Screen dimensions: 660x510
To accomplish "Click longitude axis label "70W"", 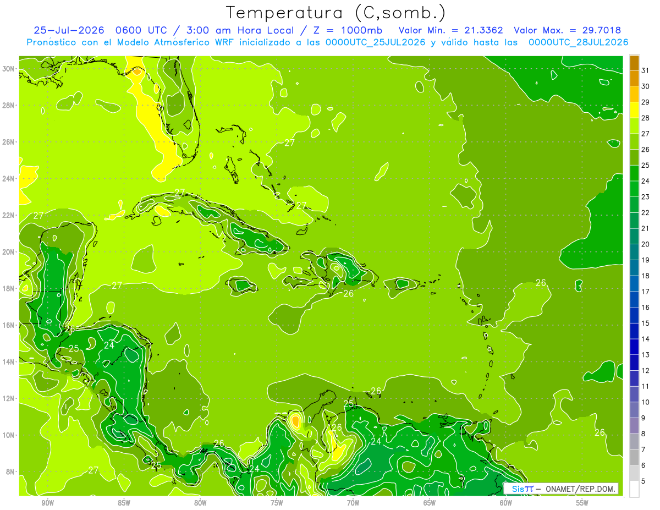I will tap(353, 503).
